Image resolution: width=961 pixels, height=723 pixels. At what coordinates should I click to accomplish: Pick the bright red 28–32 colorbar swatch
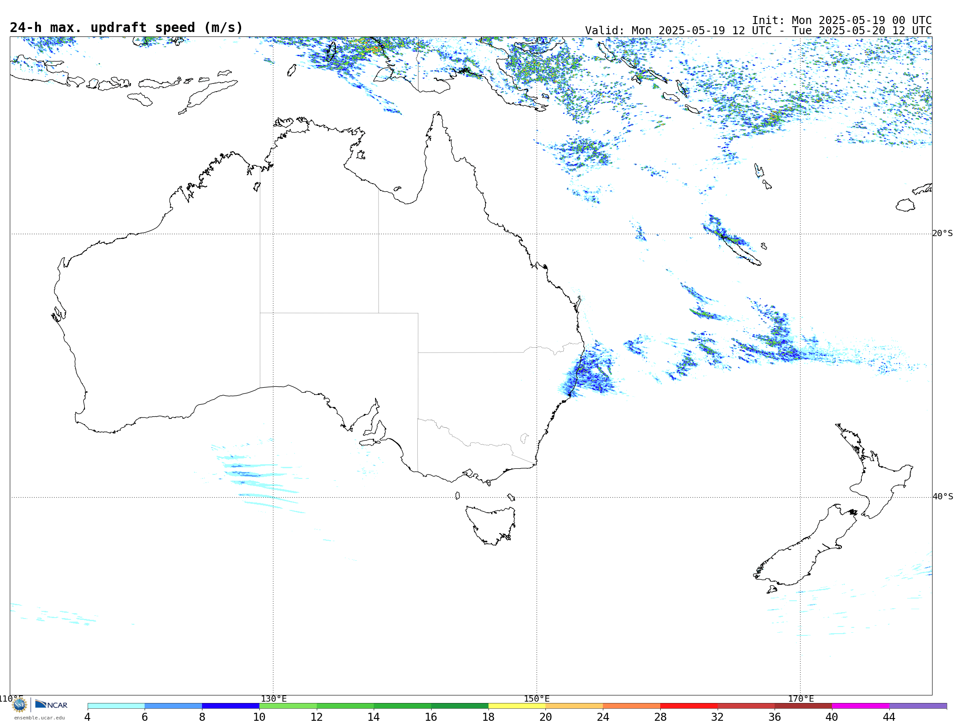pos(689,706)
